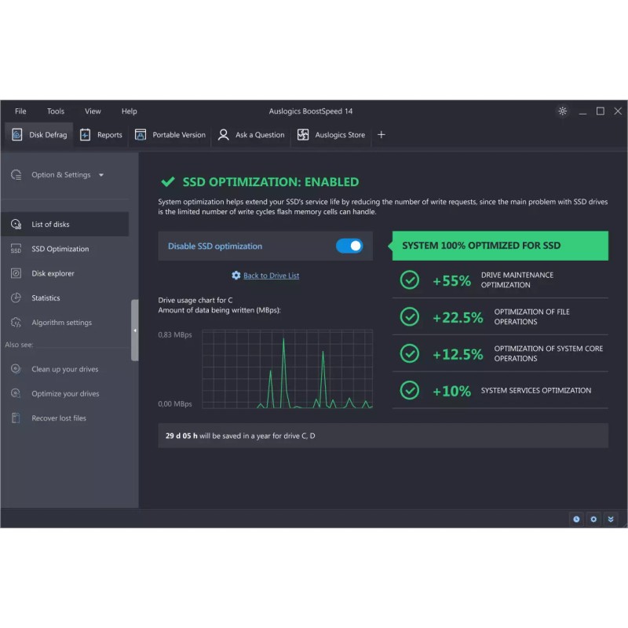Turn off the Disable SSD optimization switch
The width and height of the screenshot is (628, 628).
click(349, 246)
